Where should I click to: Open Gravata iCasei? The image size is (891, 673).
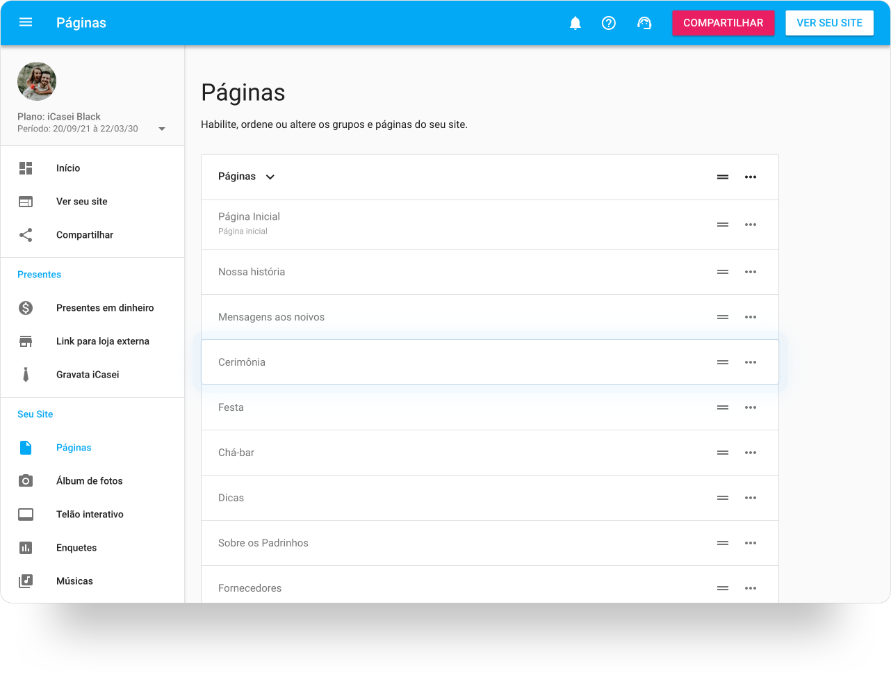point(88,375)
